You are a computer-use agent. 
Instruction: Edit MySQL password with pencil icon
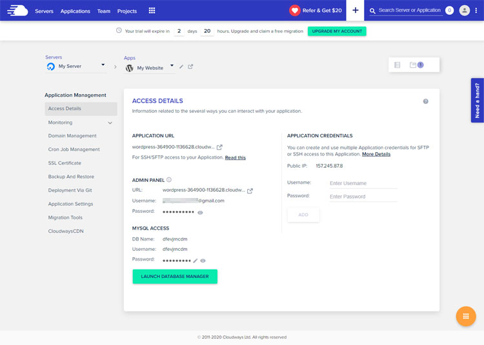click(196, 261)
